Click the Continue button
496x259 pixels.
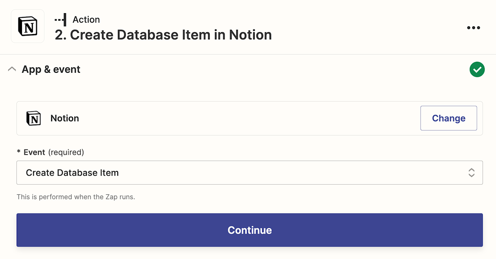[249, 230]
